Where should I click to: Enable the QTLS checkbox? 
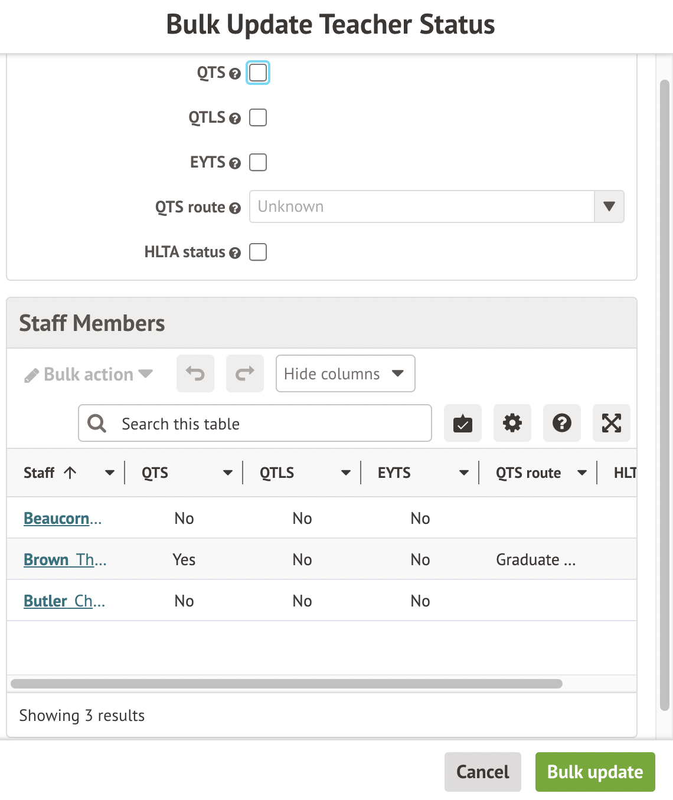point(258,117)
